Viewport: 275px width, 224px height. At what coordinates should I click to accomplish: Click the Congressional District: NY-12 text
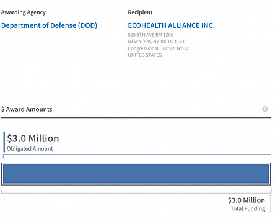click(x=159, y=48)
